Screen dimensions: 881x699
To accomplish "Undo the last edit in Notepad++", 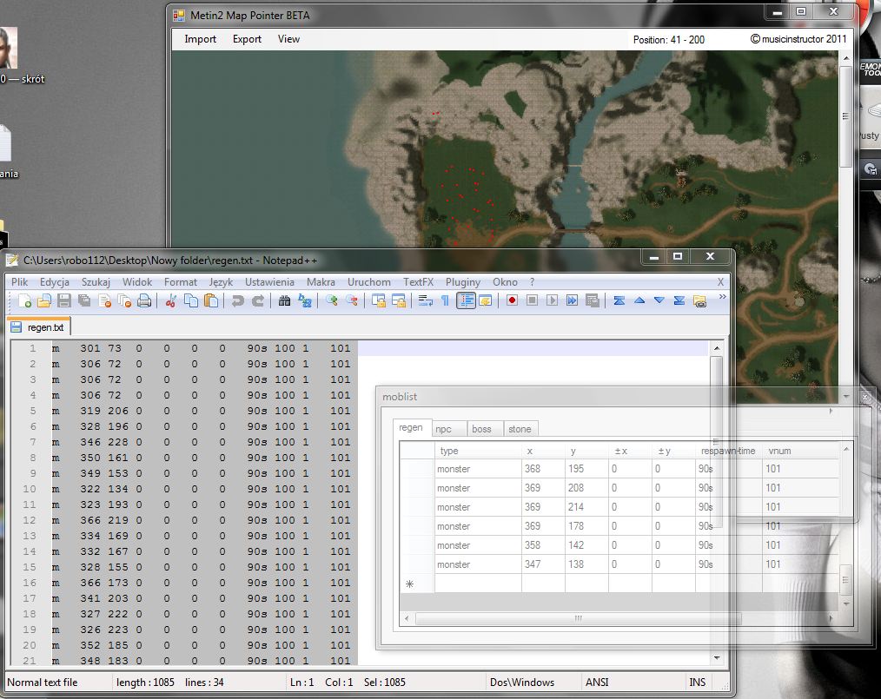I will (x=238, y=301).
